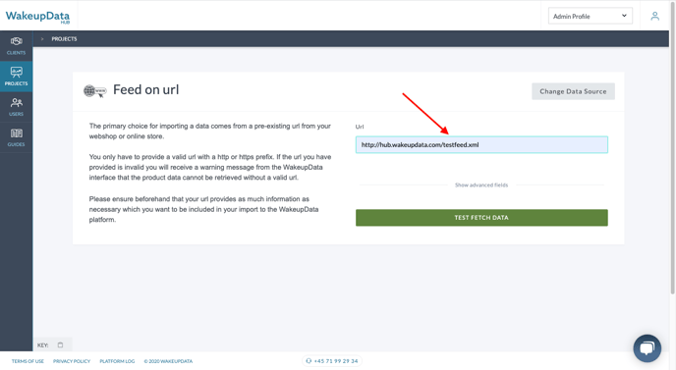Click the KEY: label
The image size is (676, 370).
42,345
